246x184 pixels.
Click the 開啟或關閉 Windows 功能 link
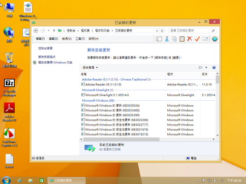click(55, 62)
